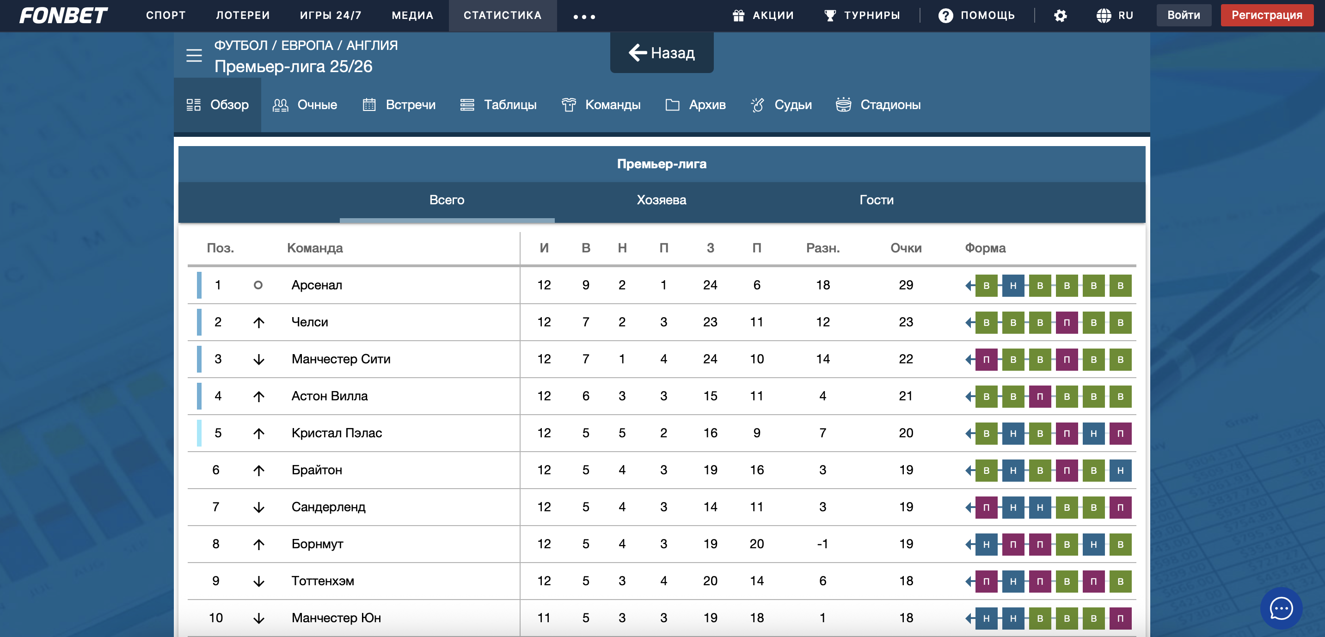
Task: Open the Судьи referees section
Action: point(781,105)
